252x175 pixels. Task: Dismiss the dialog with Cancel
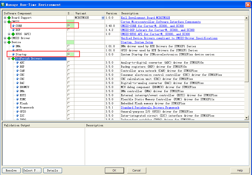[x=136, y=170]
